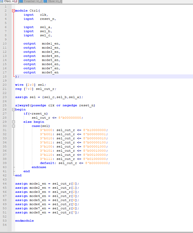This screenshot has width=193, height=233.
Task: Click the 'mode5_en,' output port
Action: tap(51, 60)
